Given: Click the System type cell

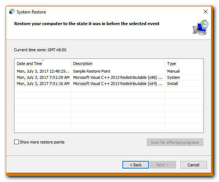Looking at the screenshot, I should 174,77.
